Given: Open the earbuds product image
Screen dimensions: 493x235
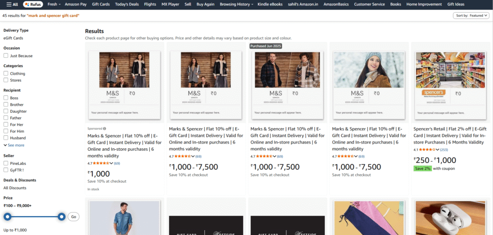Looking at the screenshot, I should [450, 218].
